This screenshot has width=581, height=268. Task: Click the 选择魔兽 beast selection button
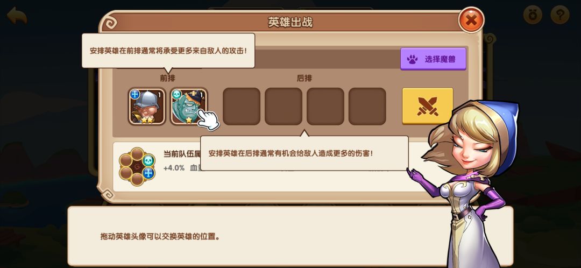(433, 59)
